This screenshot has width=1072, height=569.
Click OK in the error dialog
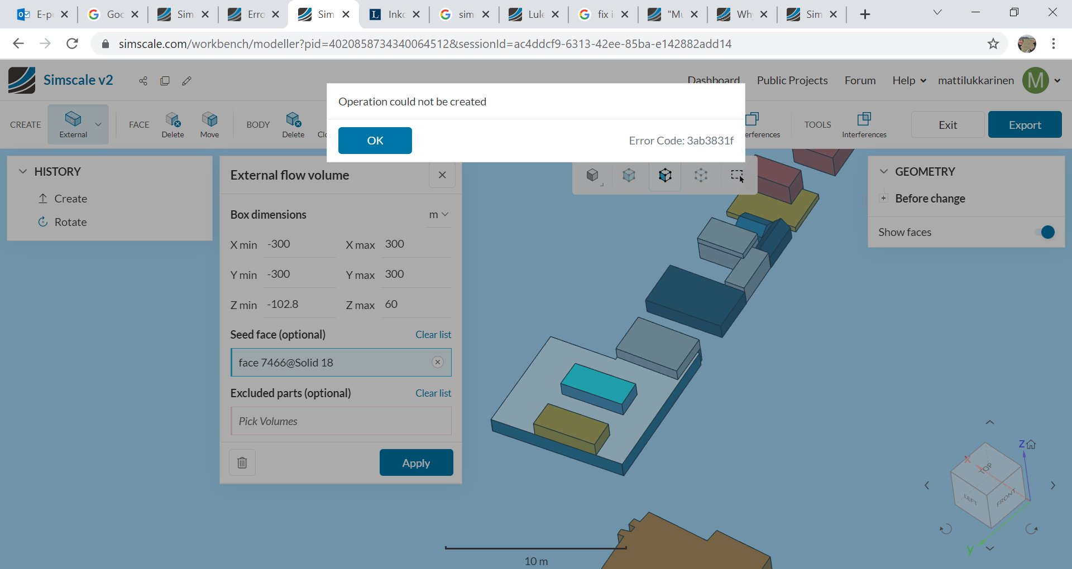click(x=375, y=141)
